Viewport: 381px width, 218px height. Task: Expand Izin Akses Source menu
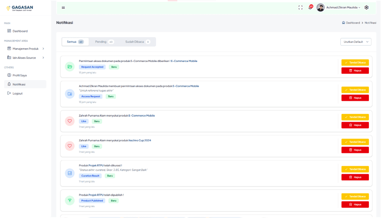click(25, 58)
